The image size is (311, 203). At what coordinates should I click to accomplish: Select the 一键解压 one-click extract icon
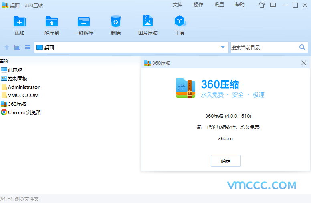[x=84, y=22]
